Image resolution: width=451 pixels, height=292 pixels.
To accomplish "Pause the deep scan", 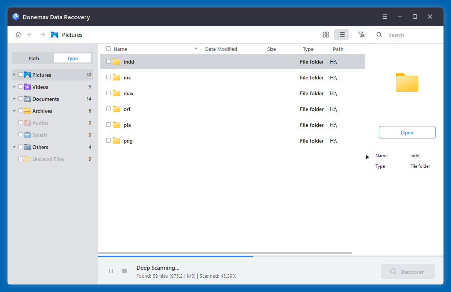I will tap(111, 271).
